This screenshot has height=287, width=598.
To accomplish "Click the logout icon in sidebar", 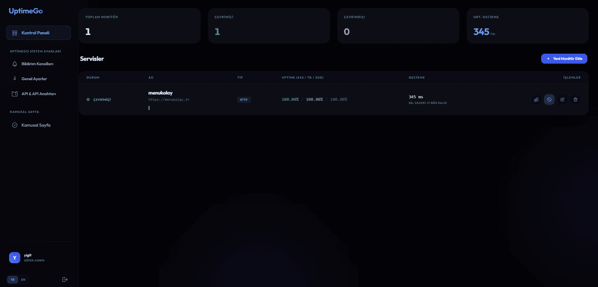I will coord(65,280).
